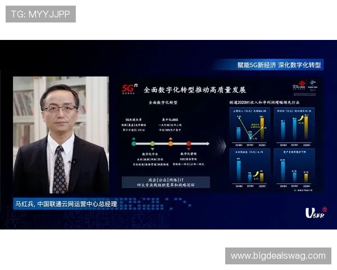
Task: Click the yellow growth arrow in the cash flow chart
Action: (256, 174)
